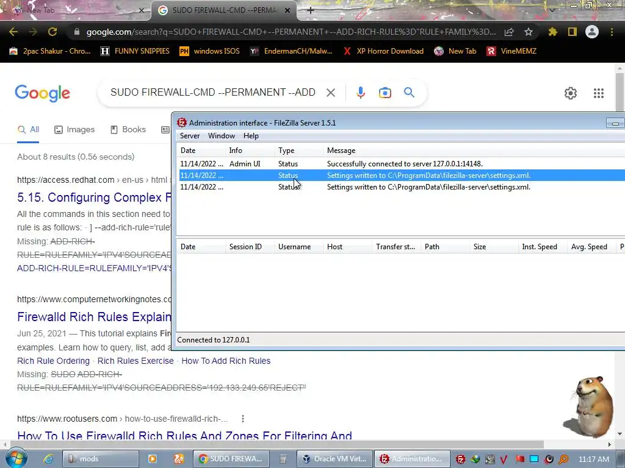Sort sessions by Session ID column header
This screenshot has width=625, height=468.
250,247
